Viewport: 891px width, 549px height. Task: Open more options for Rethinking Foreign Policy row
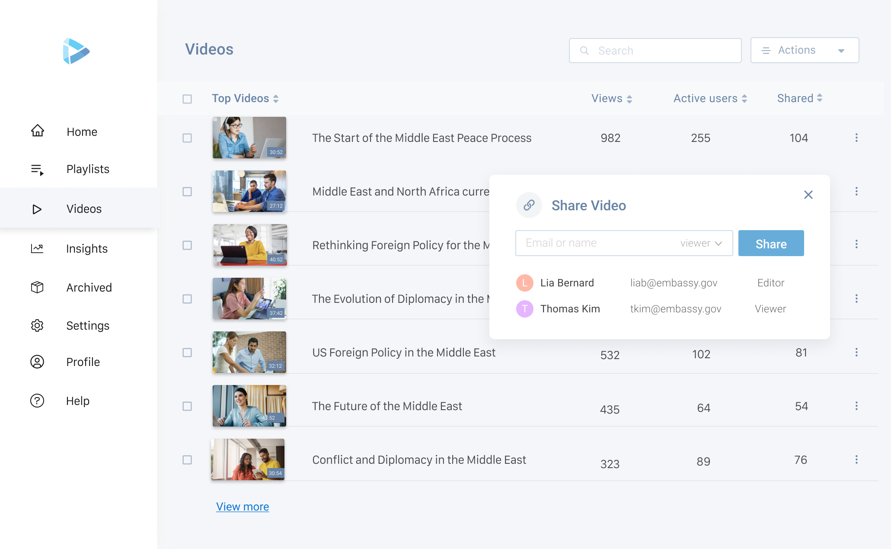[856, 244]
